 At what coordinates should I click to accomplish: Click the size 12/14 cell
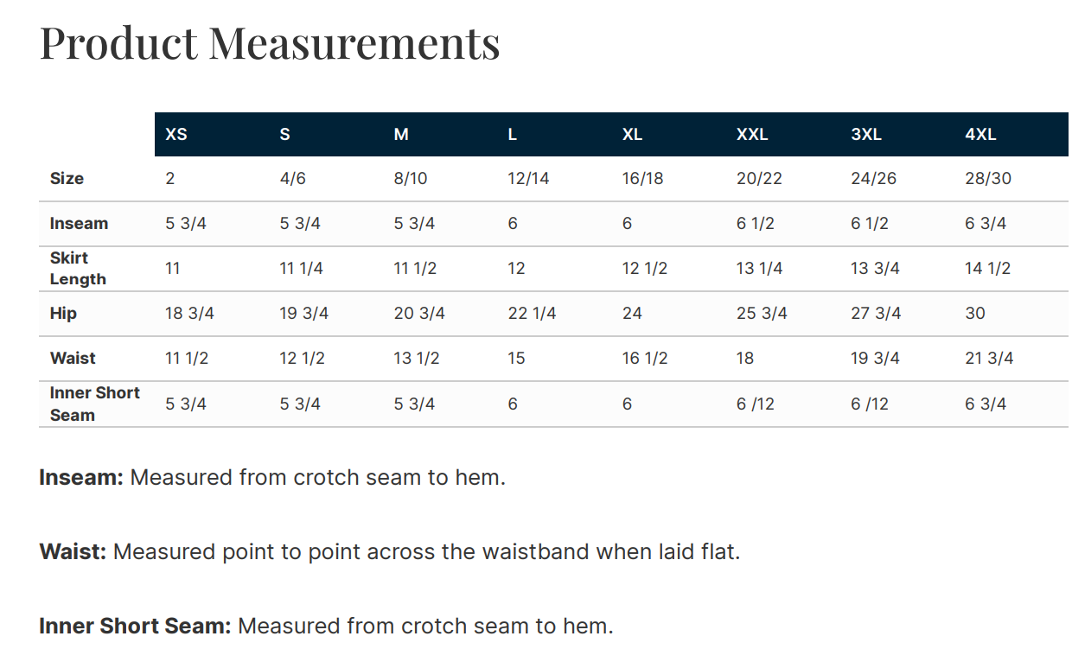(x=528, y=179)
